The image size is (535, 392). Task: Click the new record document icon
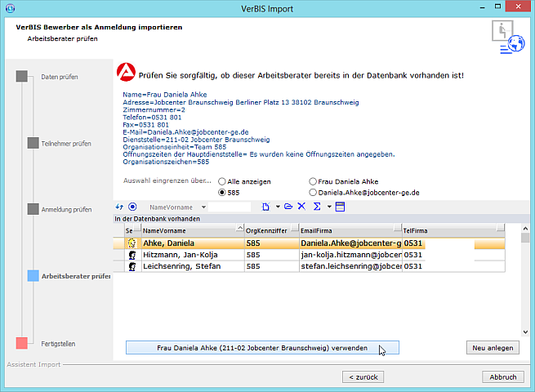(265, 207)
